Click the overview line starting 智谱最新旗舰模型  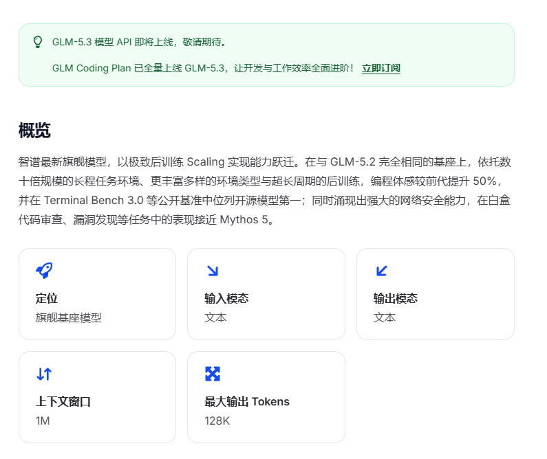[264, 162]
